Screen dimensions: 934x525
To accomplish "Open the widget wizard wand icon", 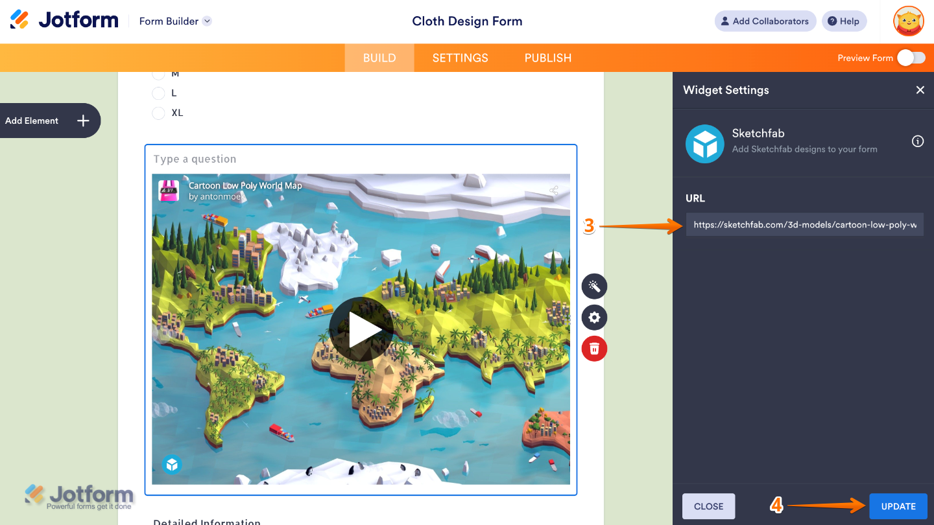I will click(x=594, y=286).
